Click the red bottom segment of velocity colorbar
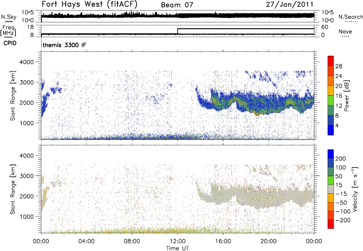 coord(331,224)
